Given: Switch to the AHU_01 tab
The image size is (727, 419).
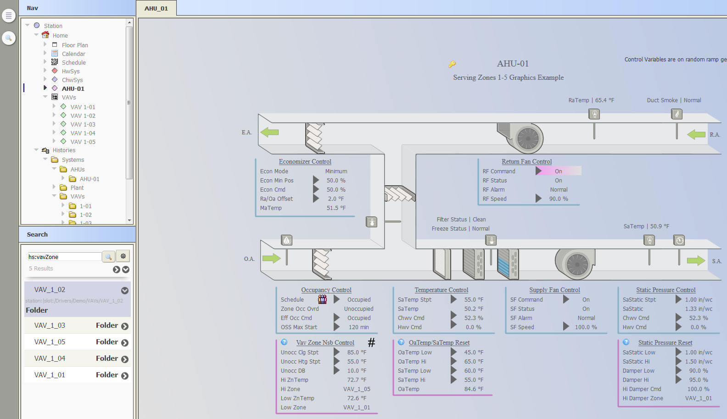Looking at the screenshot, I should pyautogui.click(x=156, y=8).
